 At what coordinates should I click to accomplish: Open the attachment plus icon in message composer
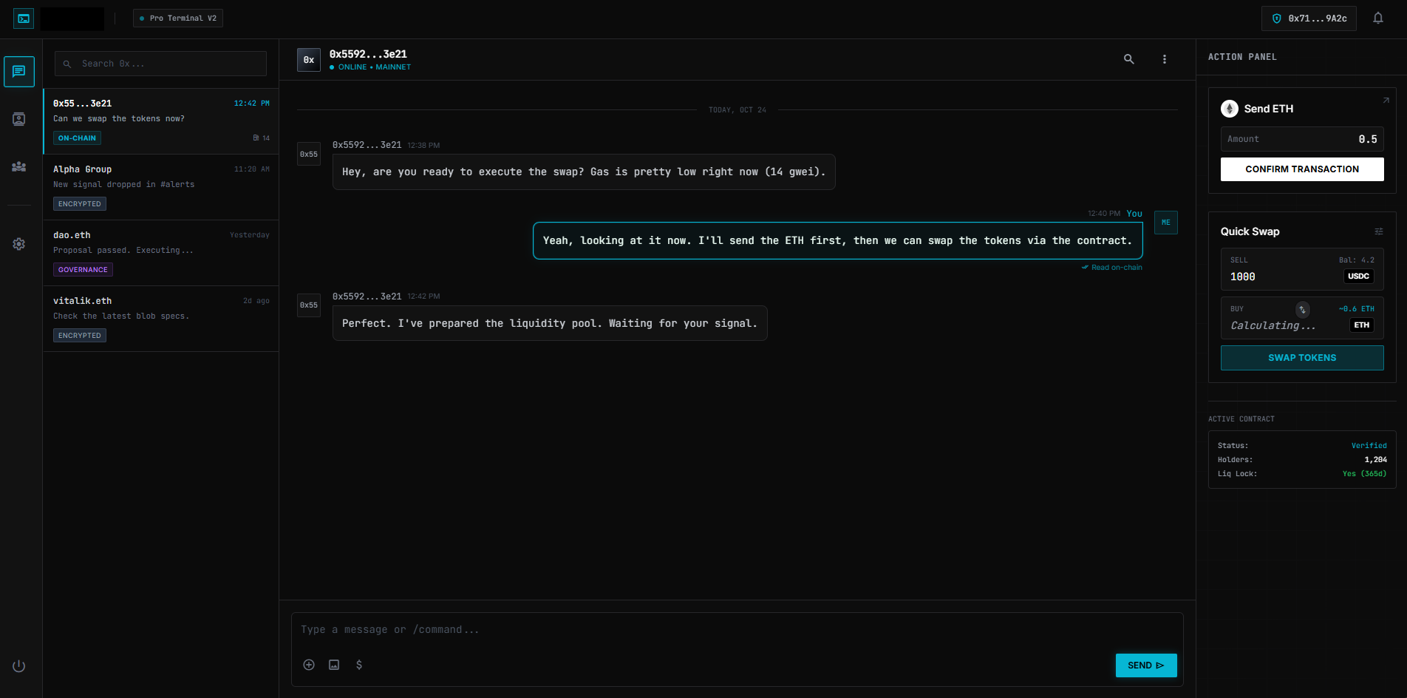click(x=309, y=665)
